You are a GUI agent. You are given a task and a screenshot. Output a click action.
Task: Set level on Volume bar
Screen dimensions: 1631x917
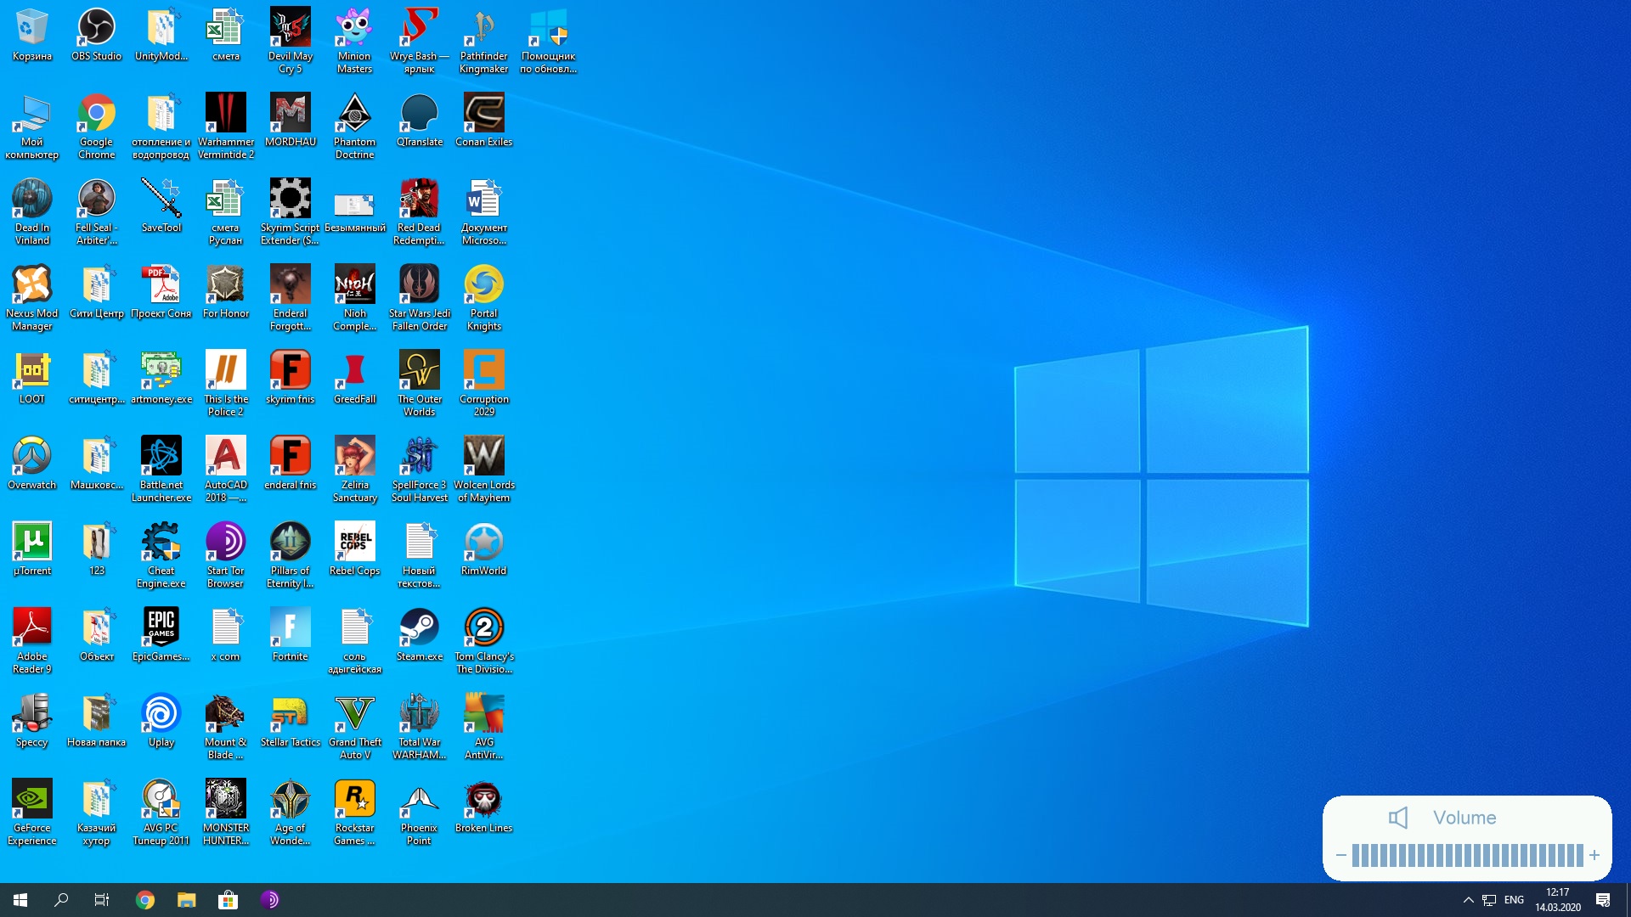point(1467,855)
